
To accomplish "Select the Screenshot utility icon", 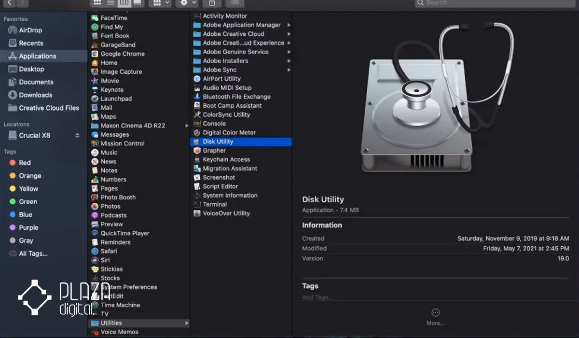I will click(197, 178).
